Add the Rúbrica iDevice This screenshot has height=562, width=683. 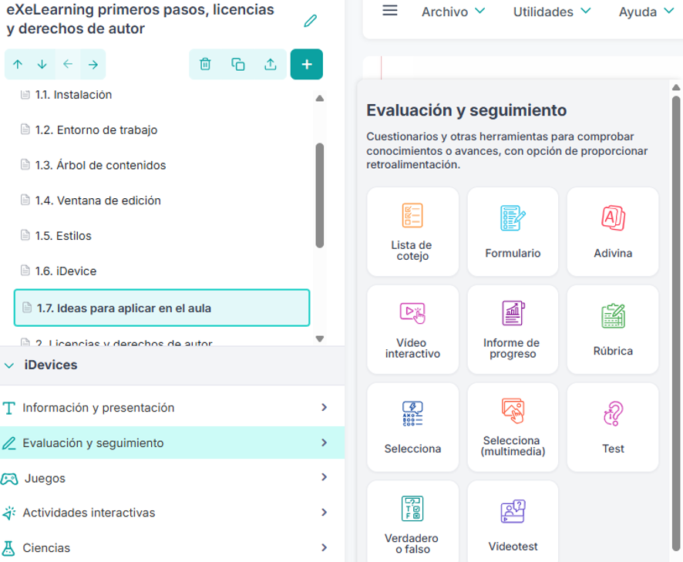point(612,329)
